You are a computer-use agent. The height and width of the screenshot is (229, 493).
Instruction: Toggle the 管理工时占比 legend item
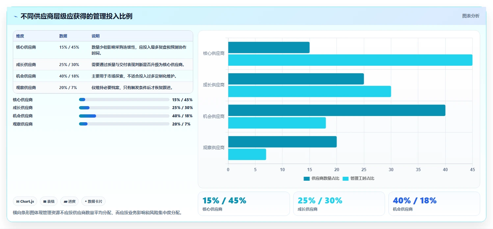tap(358, 178)
